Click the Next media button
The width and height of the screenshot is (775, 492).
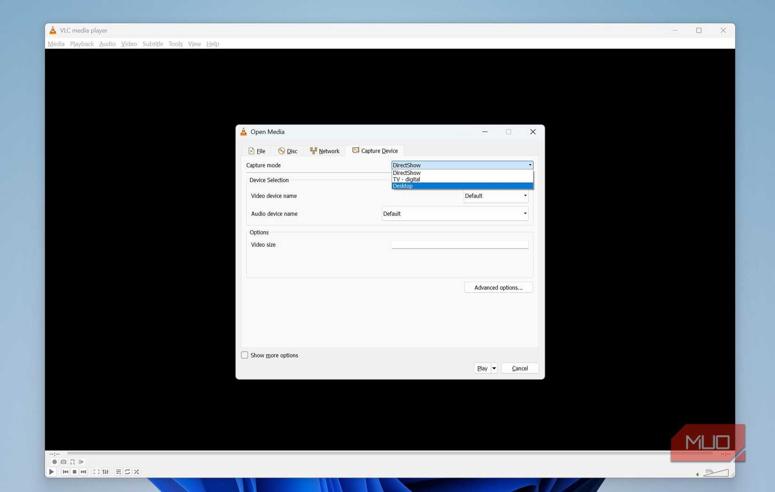click(83, 472)
